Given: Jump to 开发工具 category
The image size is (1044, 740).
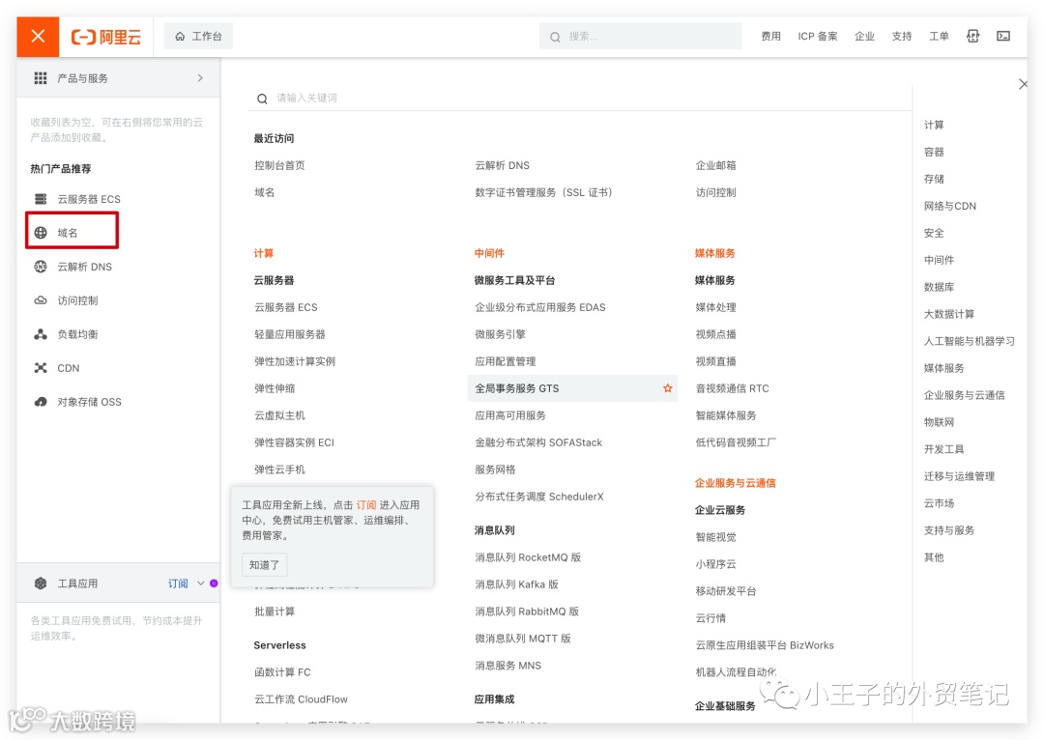Looking at the screenshot, I should [943, 449].
